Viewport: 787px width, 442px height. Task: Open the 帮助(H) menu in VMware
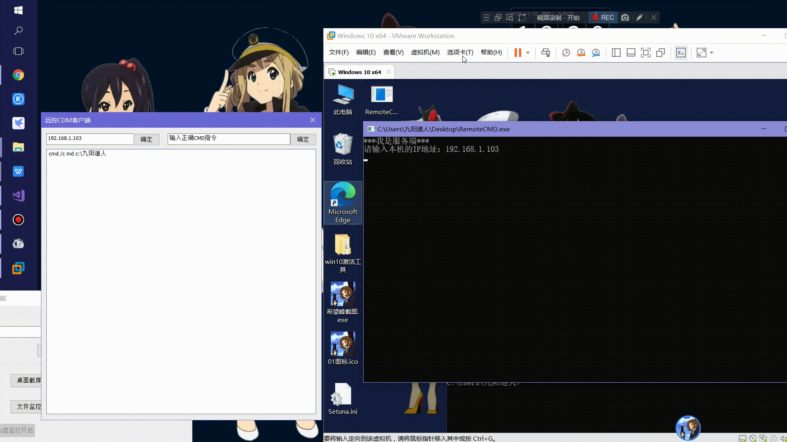point(491,52)
